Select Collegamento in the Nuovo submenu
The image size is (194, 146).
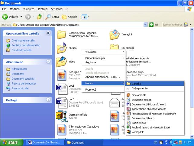coord(154,88)
